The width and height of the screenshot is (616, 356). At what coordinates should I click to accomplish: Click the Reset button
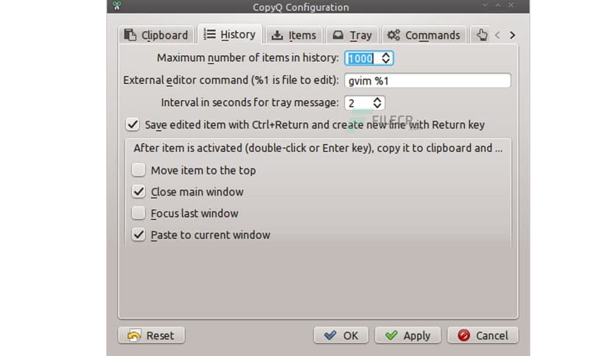[x=151, y=335]
